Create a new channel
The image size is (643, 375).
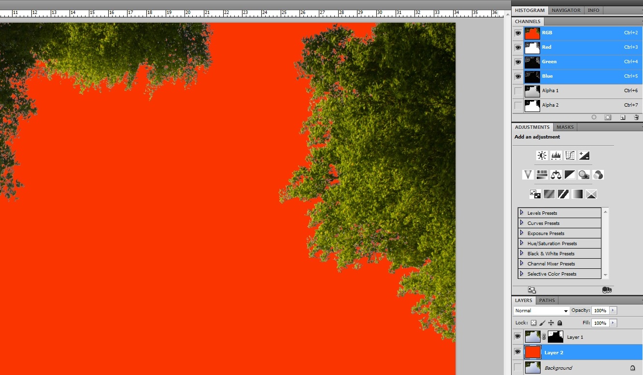click(x=623, y=117)
